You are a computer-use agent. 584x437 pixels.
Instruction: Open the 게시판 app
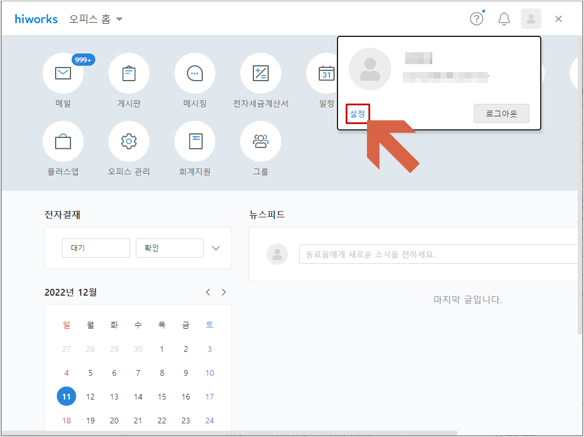click(x=129, y=73)
